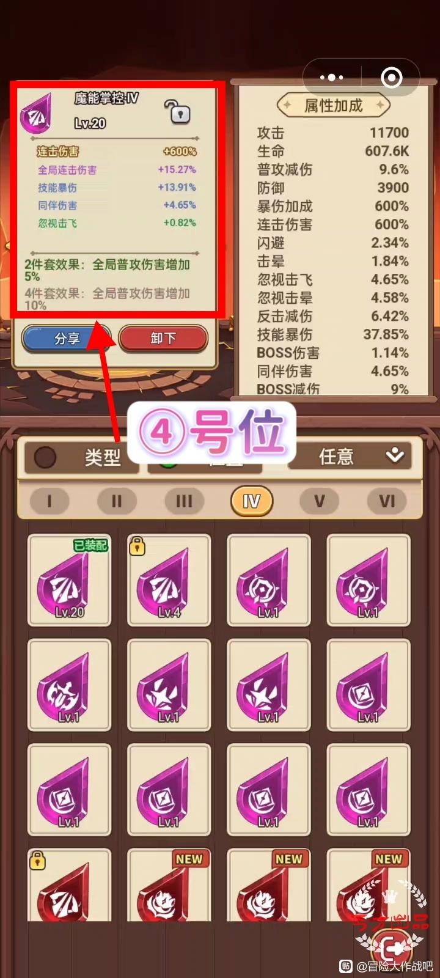This screenshot has width=440, height=978.
Task: Select the active slot tab IV
Action: [251, 501]
